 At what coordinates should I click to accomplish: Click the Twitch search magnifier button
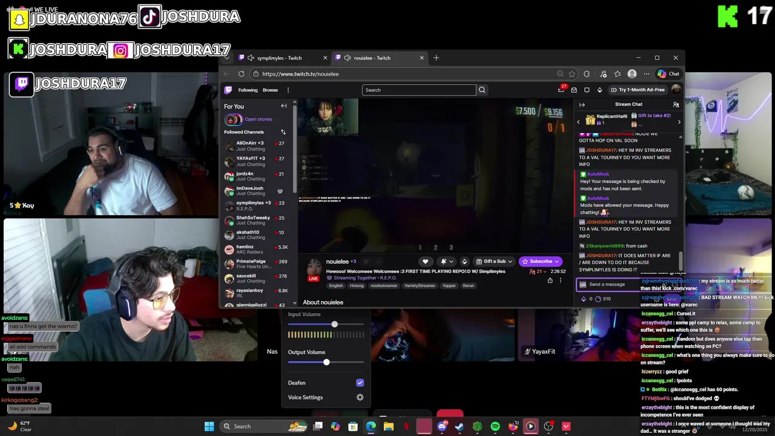(482, 90)
